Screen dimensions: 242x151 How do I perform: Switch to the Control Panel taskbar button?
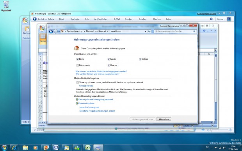98,148
